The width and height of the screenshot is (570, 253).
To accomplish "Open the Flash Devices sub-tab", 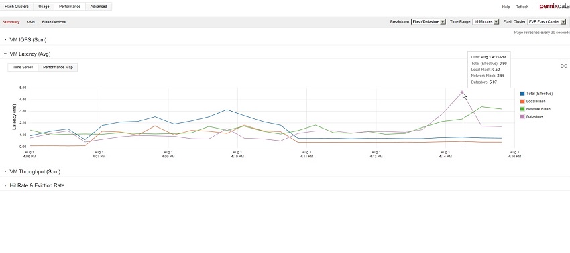I will pyautogui.click(x=54, y=22).
